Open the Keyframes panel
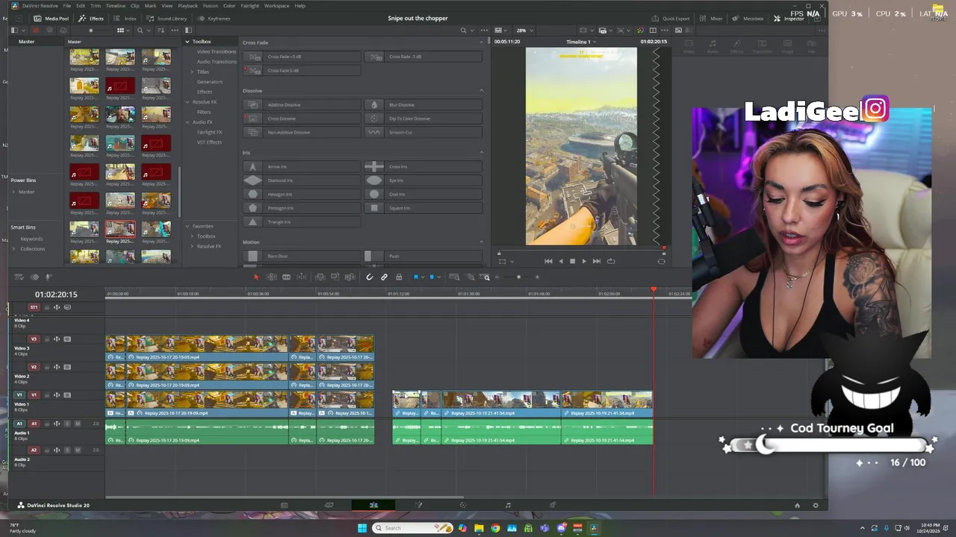 coord(214,18)
